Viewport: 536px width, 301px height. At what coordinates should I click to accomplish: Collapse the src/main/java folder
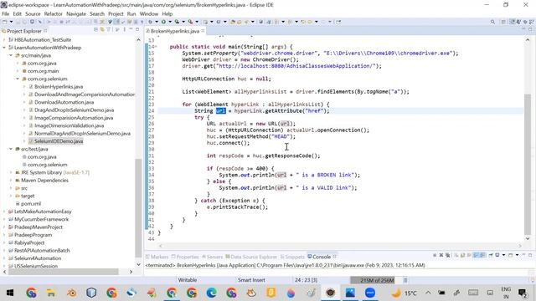pos(11,55)
